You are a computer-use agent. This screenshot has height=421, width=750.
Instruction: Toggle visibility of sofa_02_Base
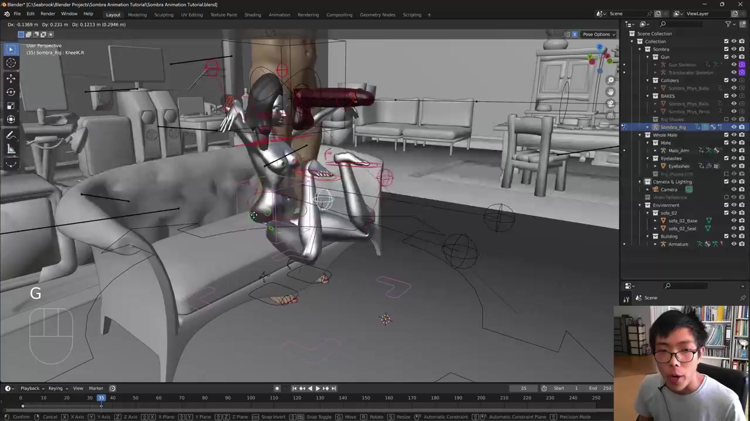[734, 221]
